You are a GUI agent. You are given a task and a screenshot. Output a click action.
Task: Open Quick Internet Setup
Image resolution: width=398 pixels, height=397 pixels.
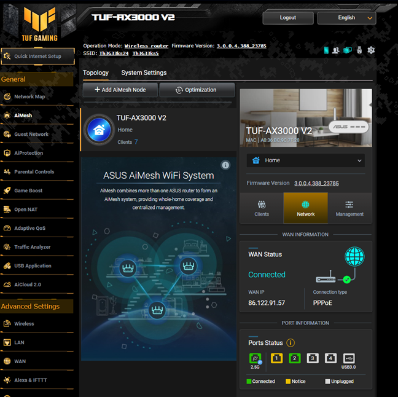37,56
